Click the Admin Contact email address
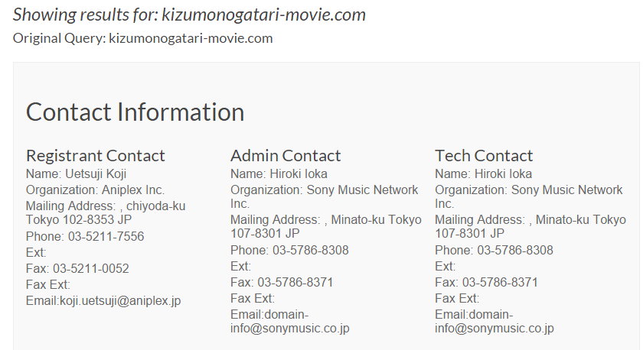Screen dimensions: 643x350 pos(290,322)
